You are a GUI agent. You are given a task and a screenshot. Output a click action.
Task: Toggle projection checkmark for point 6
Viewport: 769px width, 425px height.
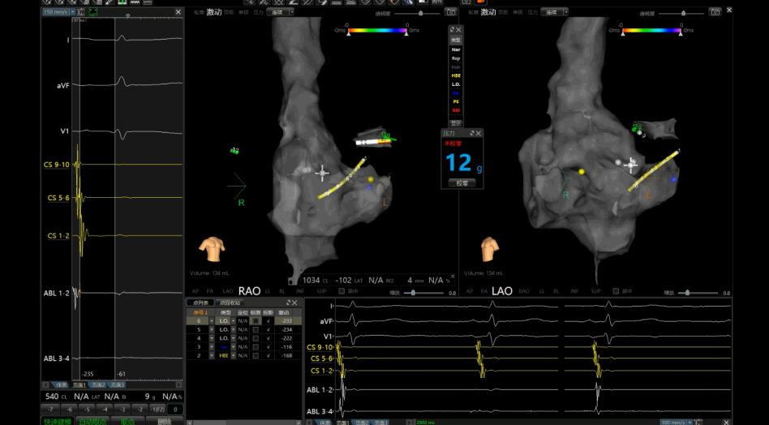click(269, 321)
